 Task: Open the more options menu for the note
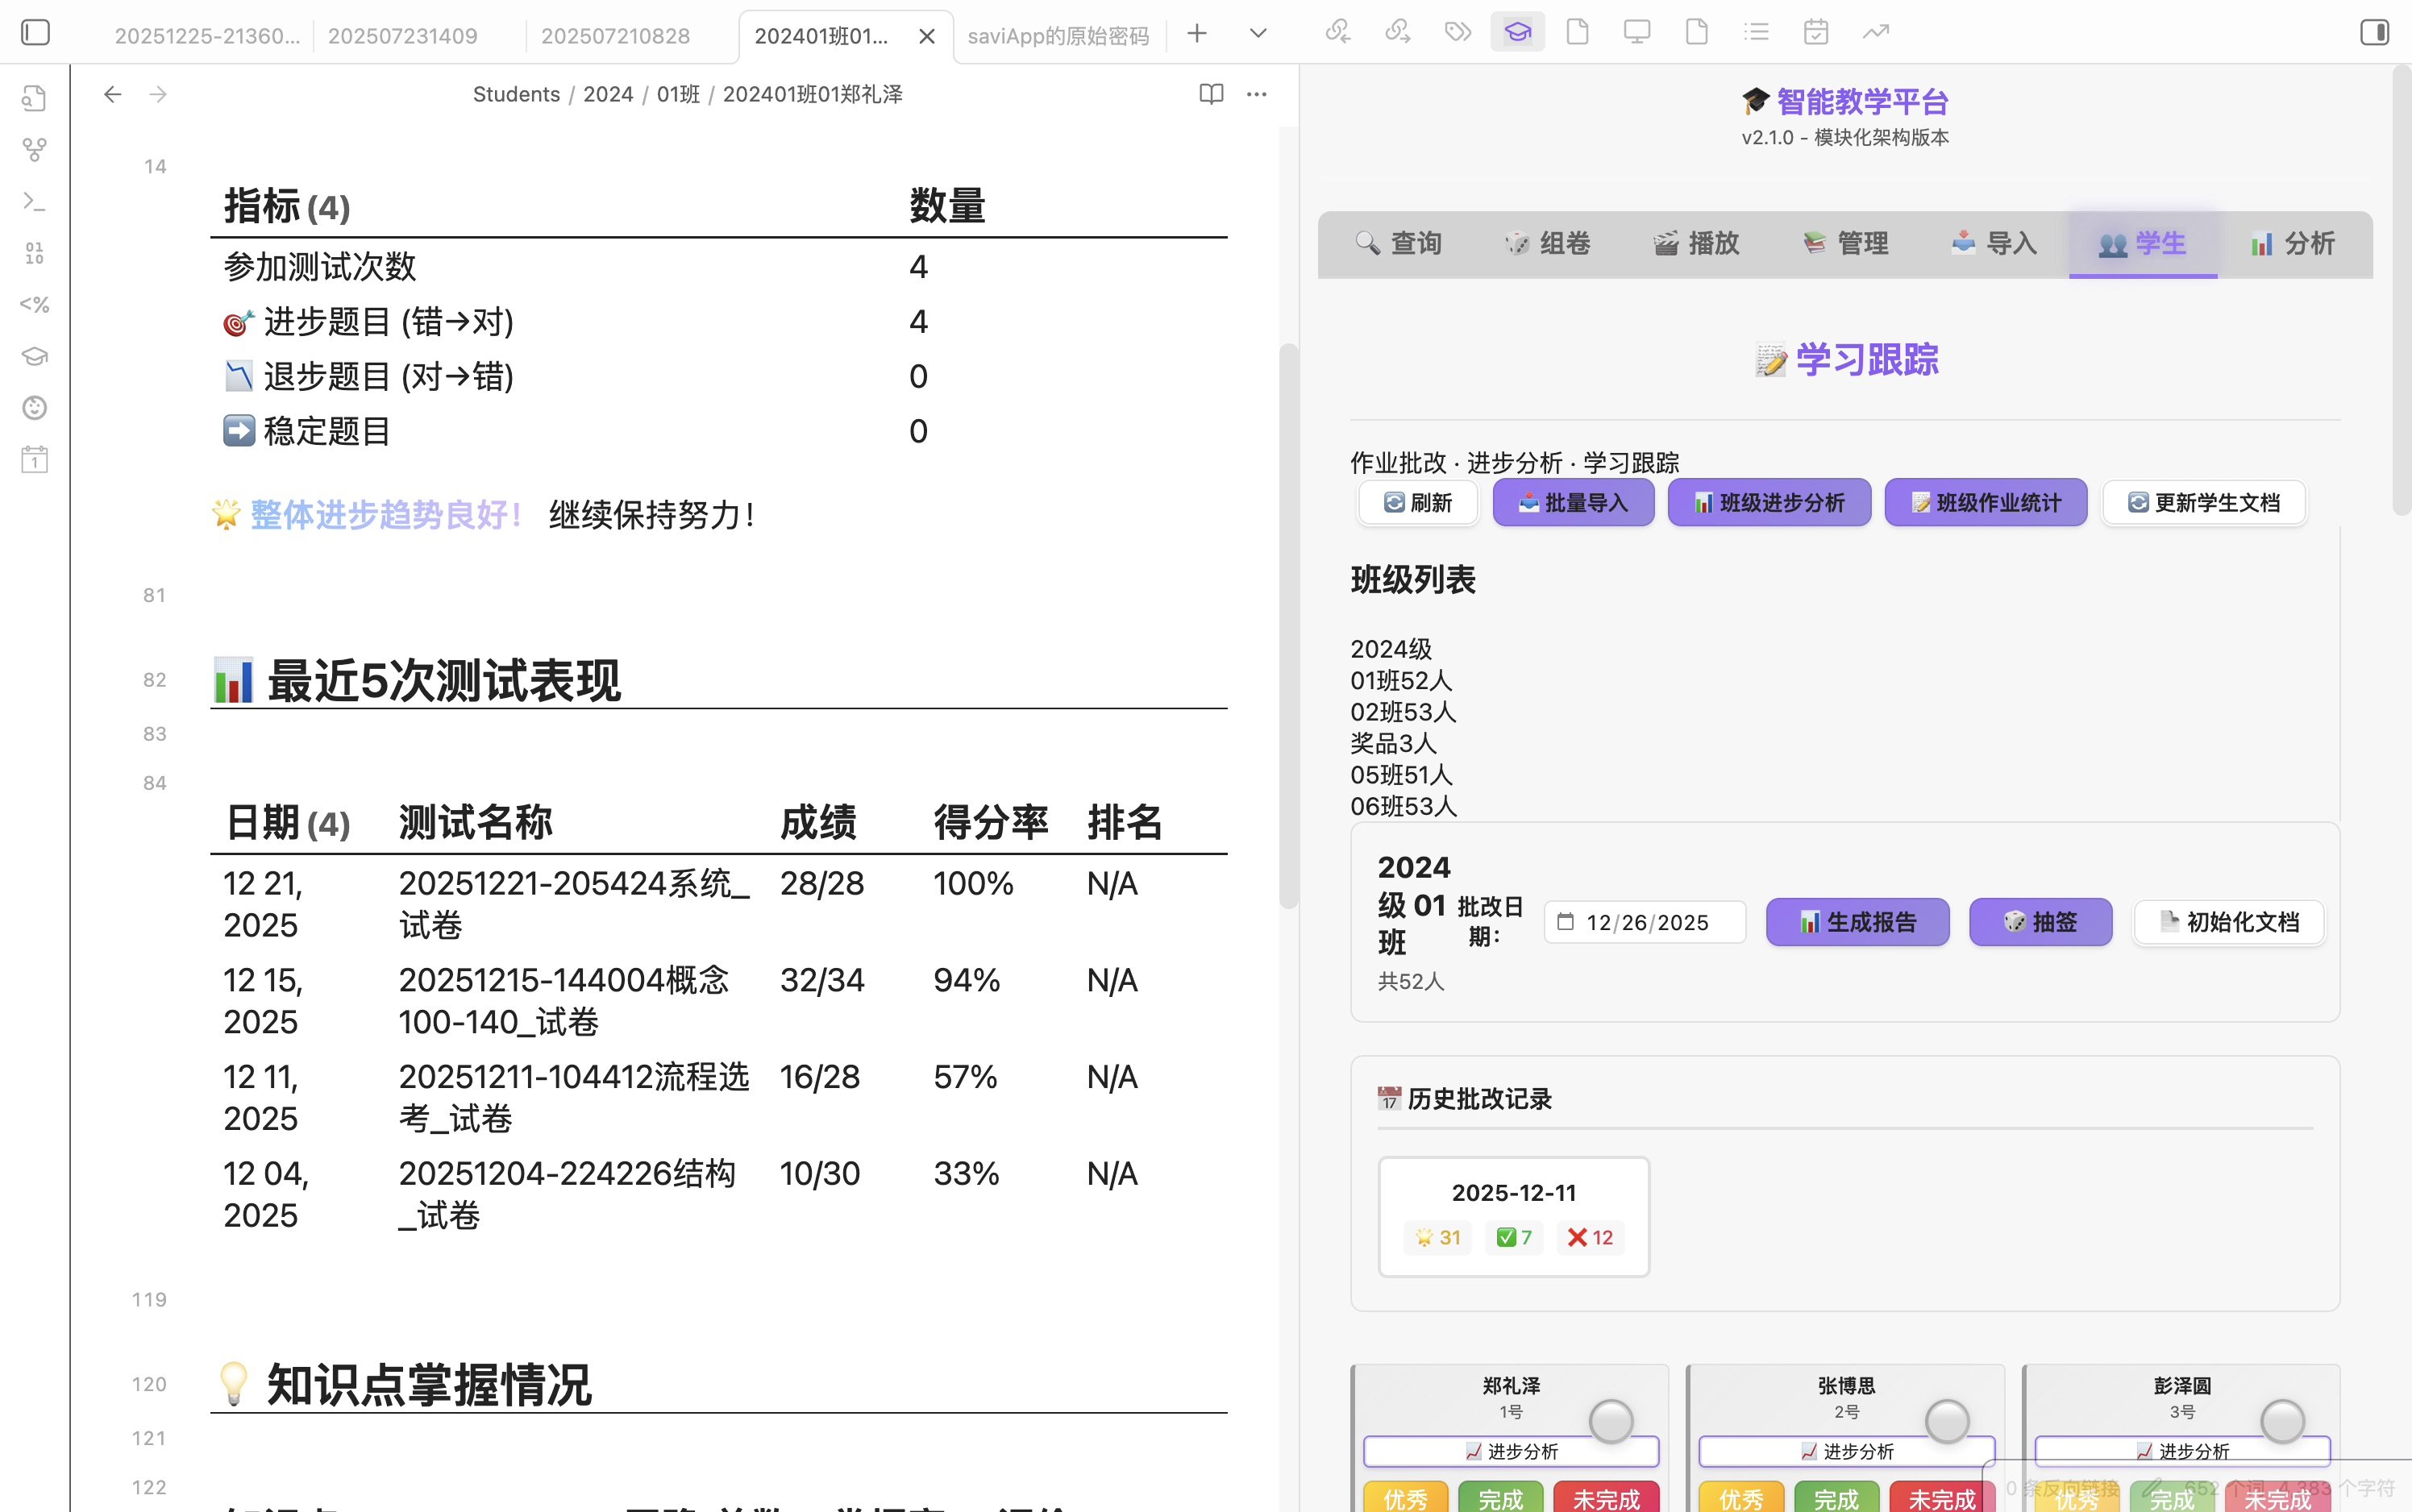point(1256,93)
